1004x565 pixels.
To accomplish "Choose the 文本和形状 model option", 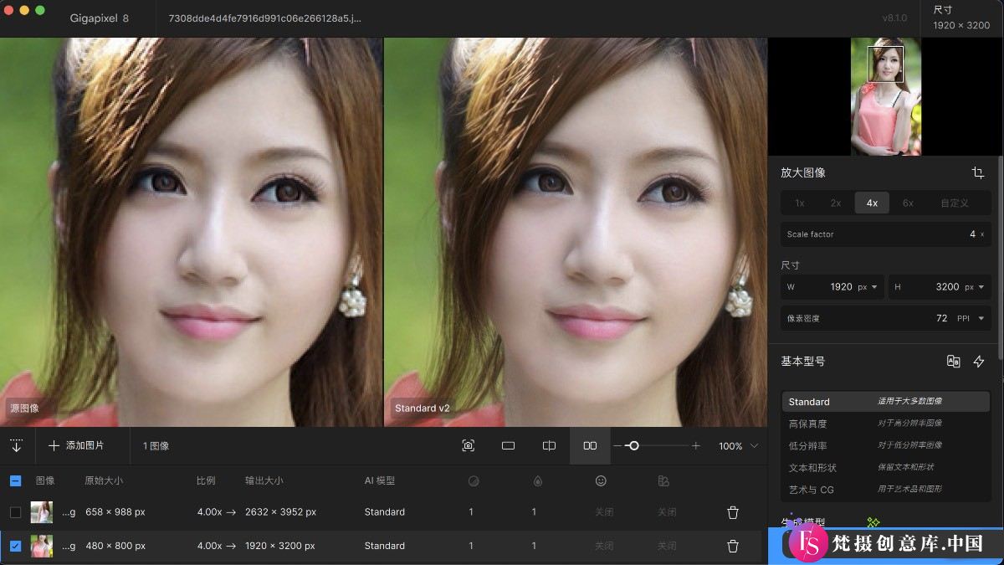I will point(885,467).
